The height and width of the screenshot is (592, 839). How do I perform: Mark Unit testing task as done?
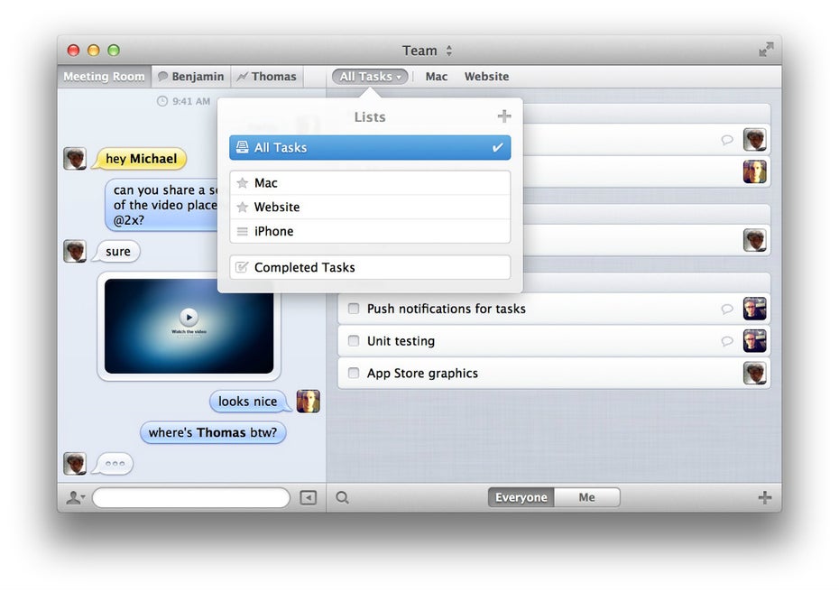click(354, 341)
